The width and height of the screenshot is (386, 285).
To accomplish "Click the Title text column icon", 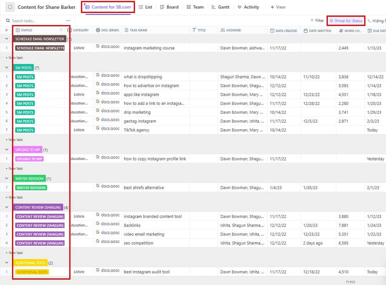I will point(194,30).
